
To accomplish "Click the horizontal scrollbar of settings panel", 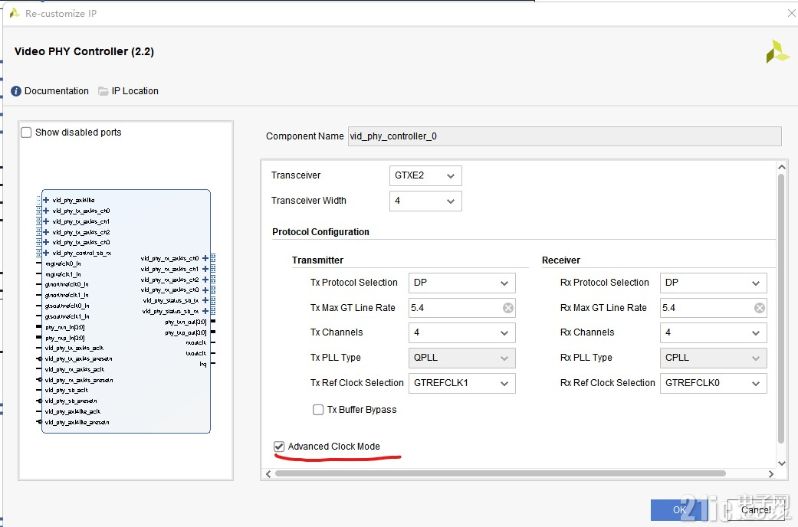I will pyautogui.click(x=501, y=473).
